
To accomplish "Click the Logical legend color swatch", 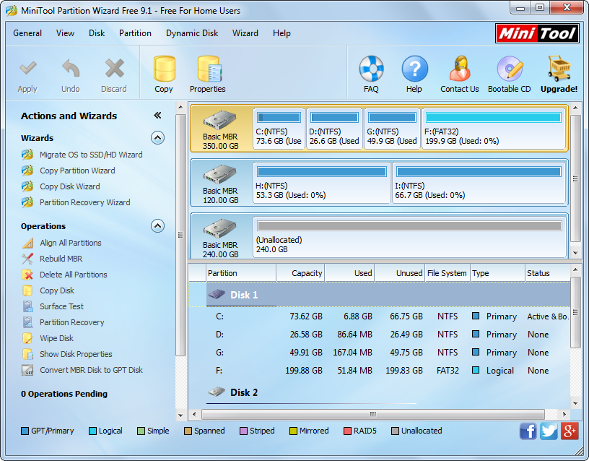I will click(92, 431).
